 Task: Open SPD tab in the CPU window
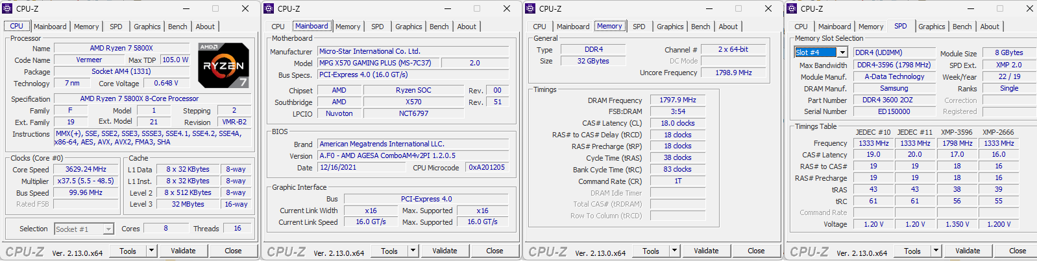click(116, 27)
